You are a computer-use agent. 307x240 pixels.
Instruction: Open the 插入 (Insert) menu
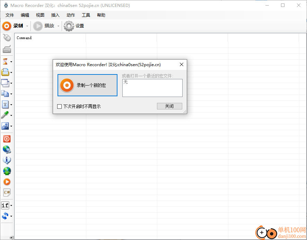[55, 15]
